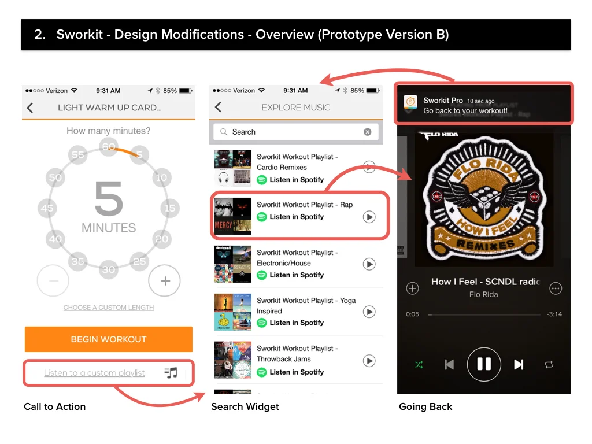Open Listen to a custom playlist link

pos(94,373)
